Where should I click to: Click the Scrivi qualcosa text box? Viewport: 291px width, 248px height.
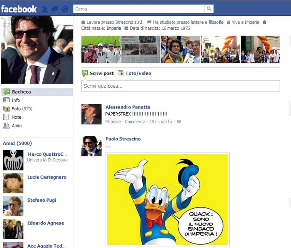point(181,86)
